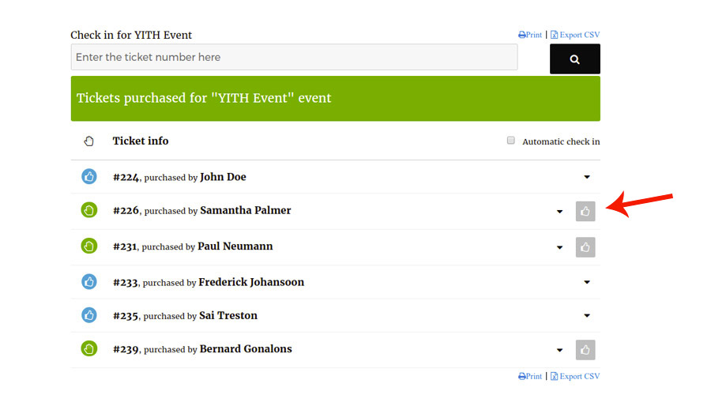
Task: Click the hand icon in the table header
Action: pos(89,141)
